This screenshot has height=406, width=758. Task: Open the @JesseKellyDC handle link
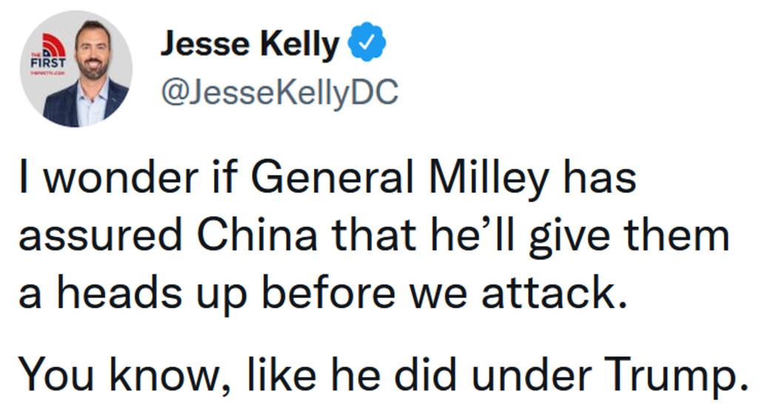(x=280, y=93)
